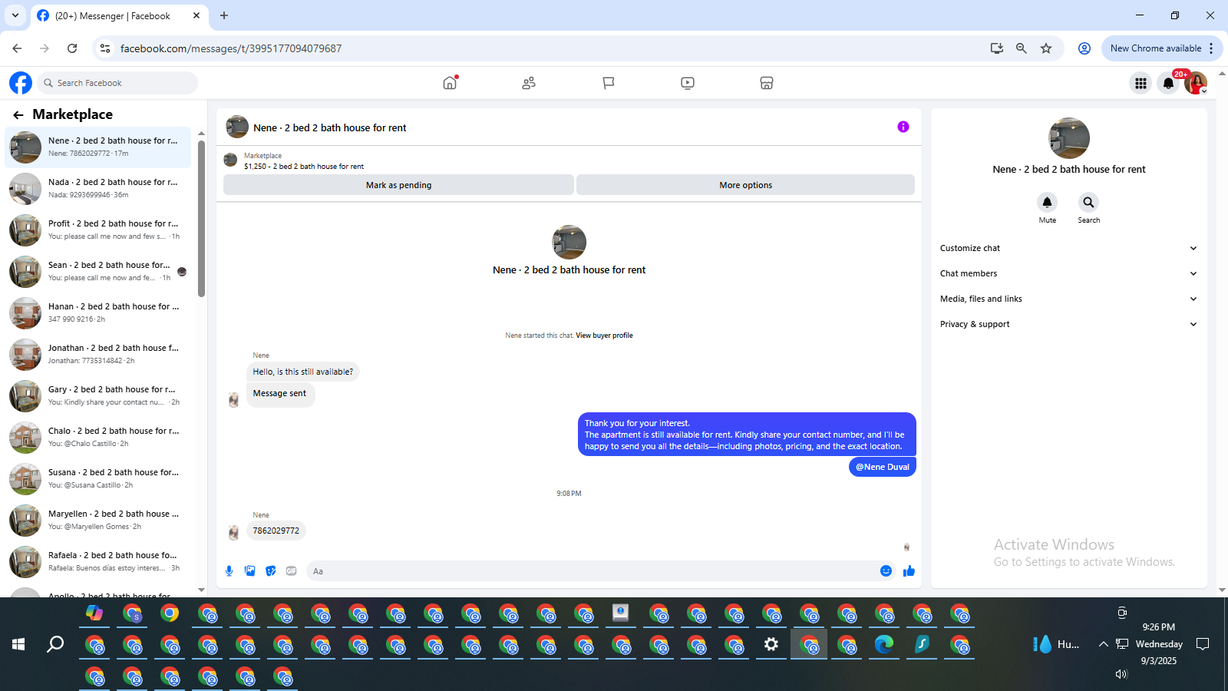1228x691 pixels.
Task: Search in conversation using the Search icon
Action: (x=1088, y=202)
